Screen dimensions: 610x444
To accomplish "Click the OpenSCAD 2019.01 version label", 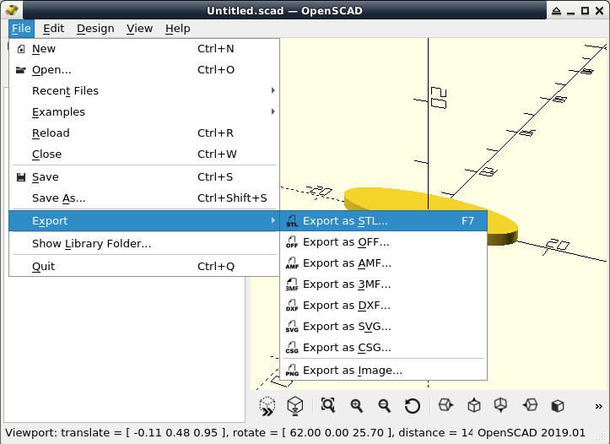I will point(532,433).
